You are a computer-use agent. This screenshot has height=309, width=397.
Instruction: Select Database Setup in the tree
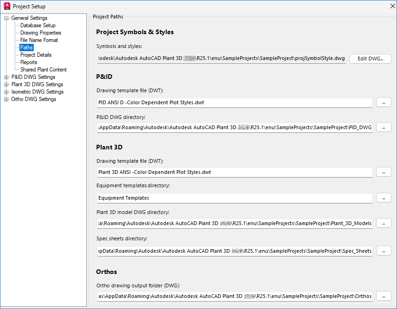[x=38, y=25]
